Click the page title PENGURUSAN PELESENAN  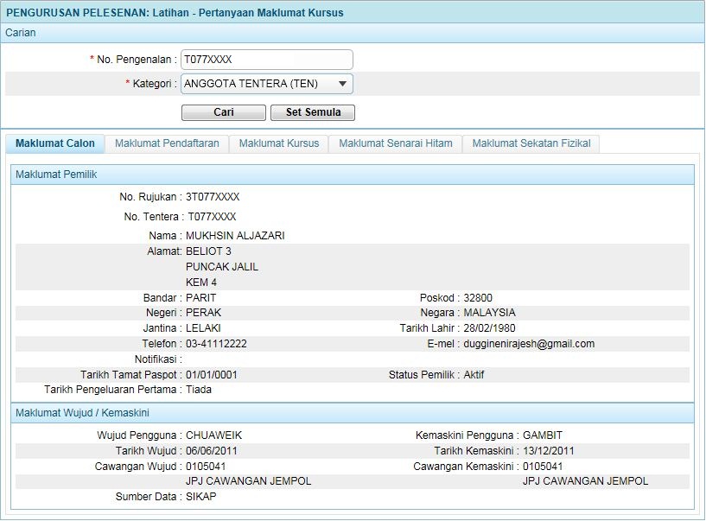click(x=77, y=13)
